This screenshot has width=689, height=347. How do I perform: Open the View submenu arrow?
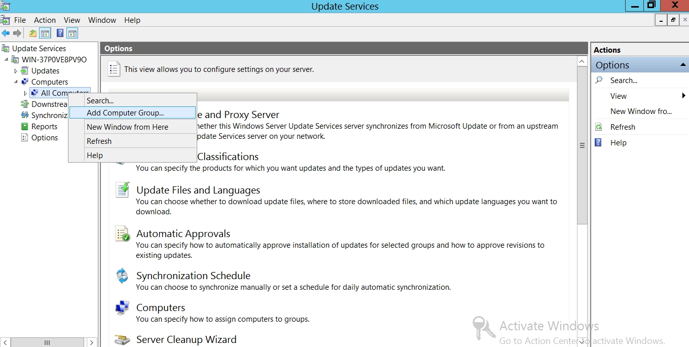(x=683, y=96)
